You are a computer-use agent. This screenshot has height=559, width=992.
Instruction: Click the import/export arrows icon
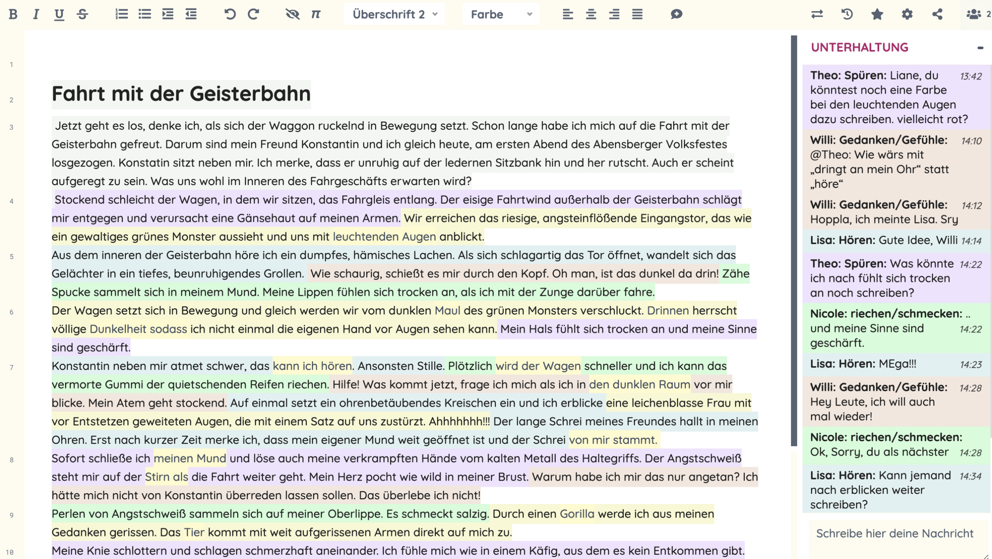click(817, 14)
